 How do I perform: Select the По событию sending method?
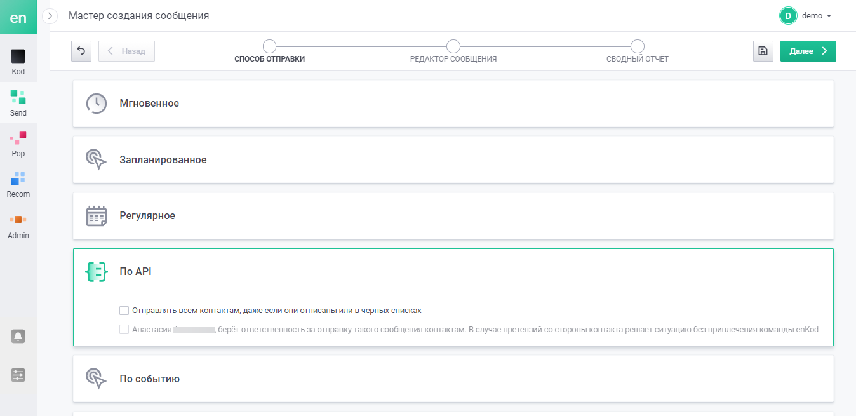coord(453,379)
